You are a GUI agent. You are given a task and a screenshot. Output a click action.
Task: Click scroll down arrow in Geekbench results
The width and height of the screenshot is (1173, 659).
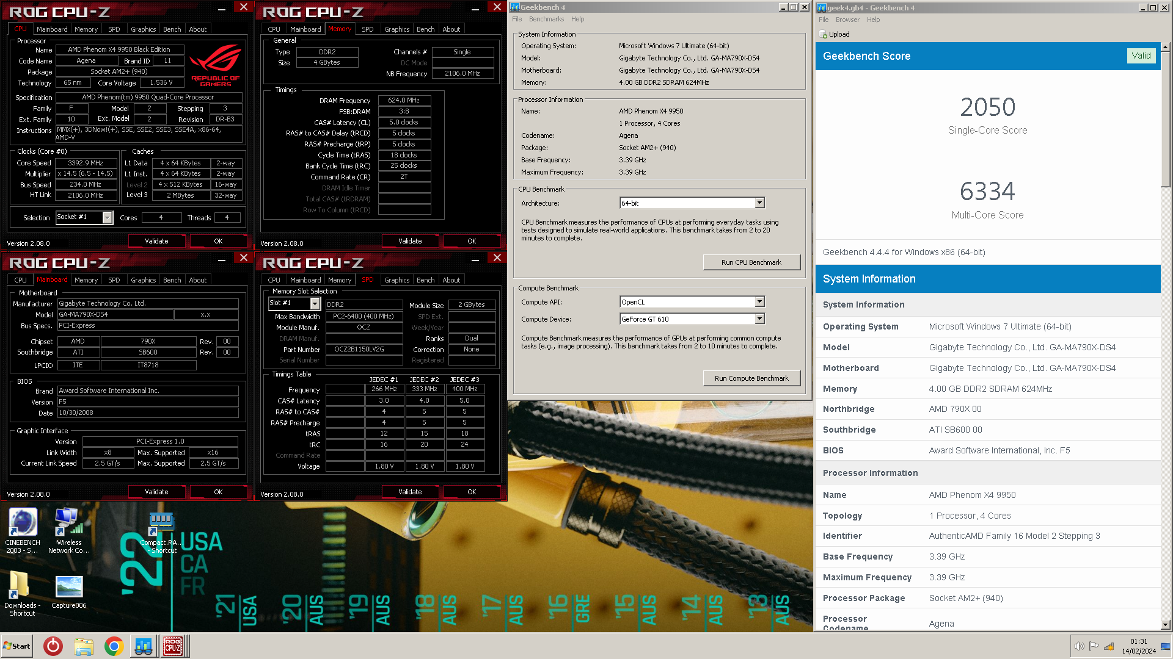coord(1166,625)
